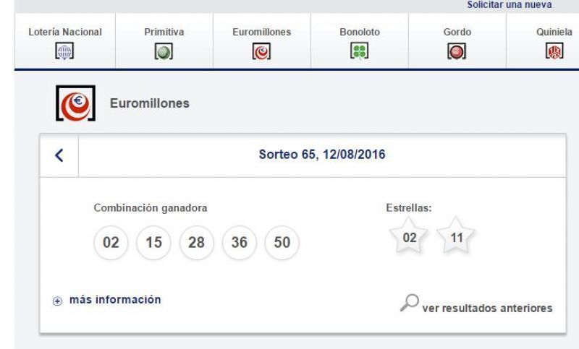
Task: Go to previous draw with left chevron
Action: (x=59, y=155)
